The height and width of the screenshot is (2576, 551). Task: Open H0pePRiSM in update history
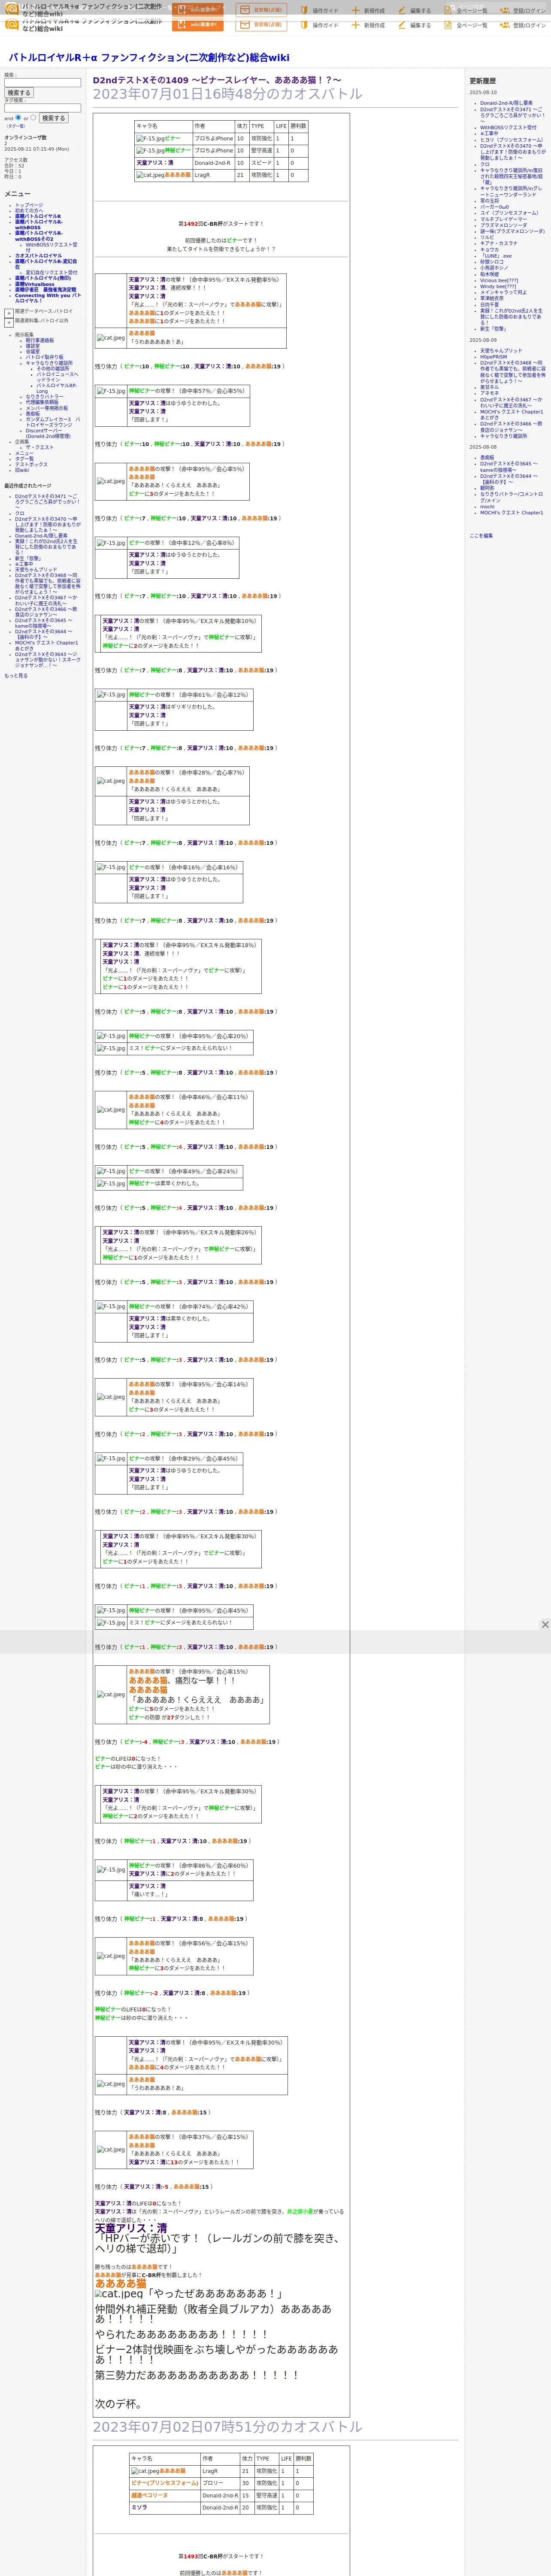coord(493,357)
